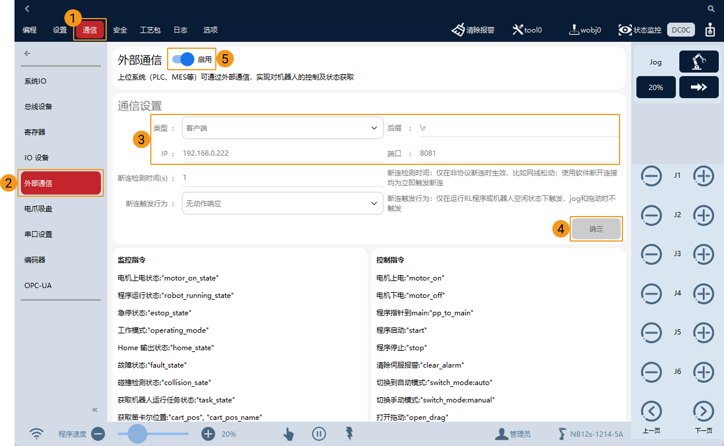
Task: Go back using the sidebar arrow
Action: [27, 53]
